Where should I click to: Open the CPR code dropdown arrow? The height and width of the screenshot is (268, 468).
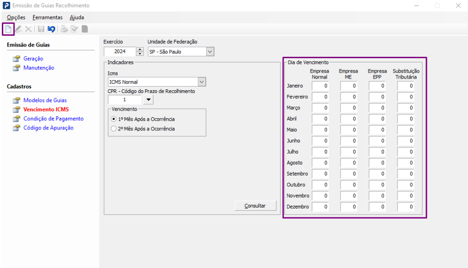(x=148, y=100)
